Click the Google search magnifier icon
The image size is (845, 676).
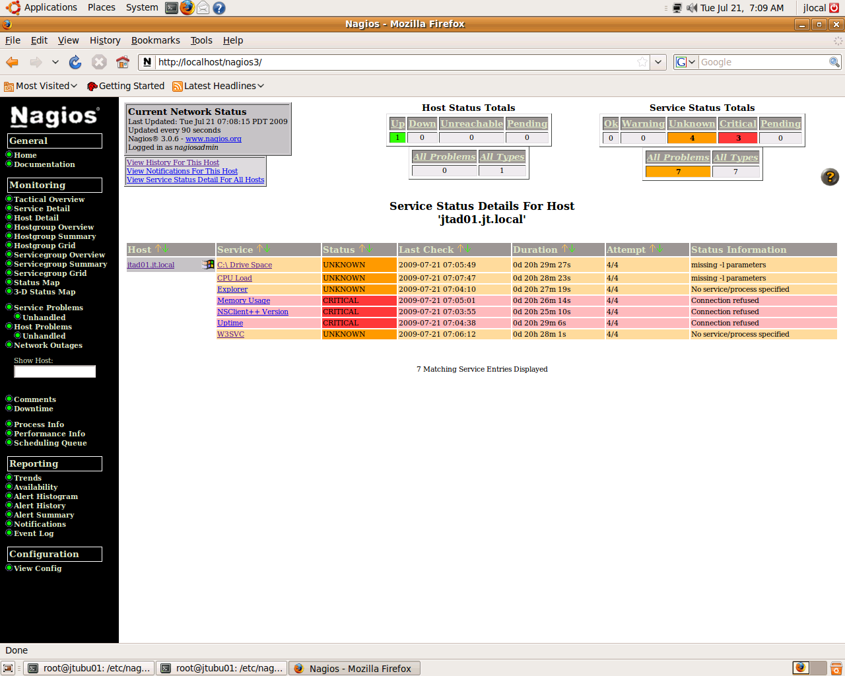[834, 62]
